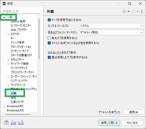Image resolution: width=146 pixels, height=129 pixels.
Task: Select Glance 検索 in the tree
Action: (18, 21)
